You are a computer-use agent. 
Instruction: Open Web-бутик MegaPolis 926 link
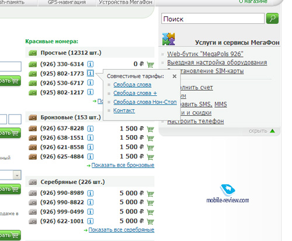pos(205,54)
